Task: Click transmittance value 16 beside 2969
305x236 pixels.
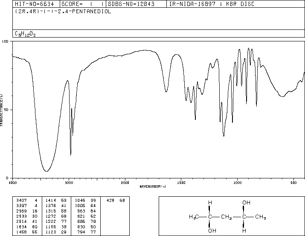Action: pos(35,211)
